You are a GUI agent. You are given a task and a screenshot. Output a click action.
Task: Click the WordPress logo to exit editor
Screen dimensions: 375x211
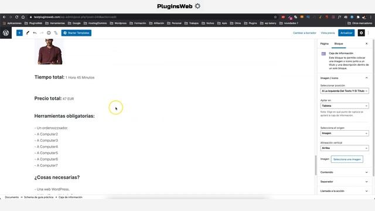point(6,33)
